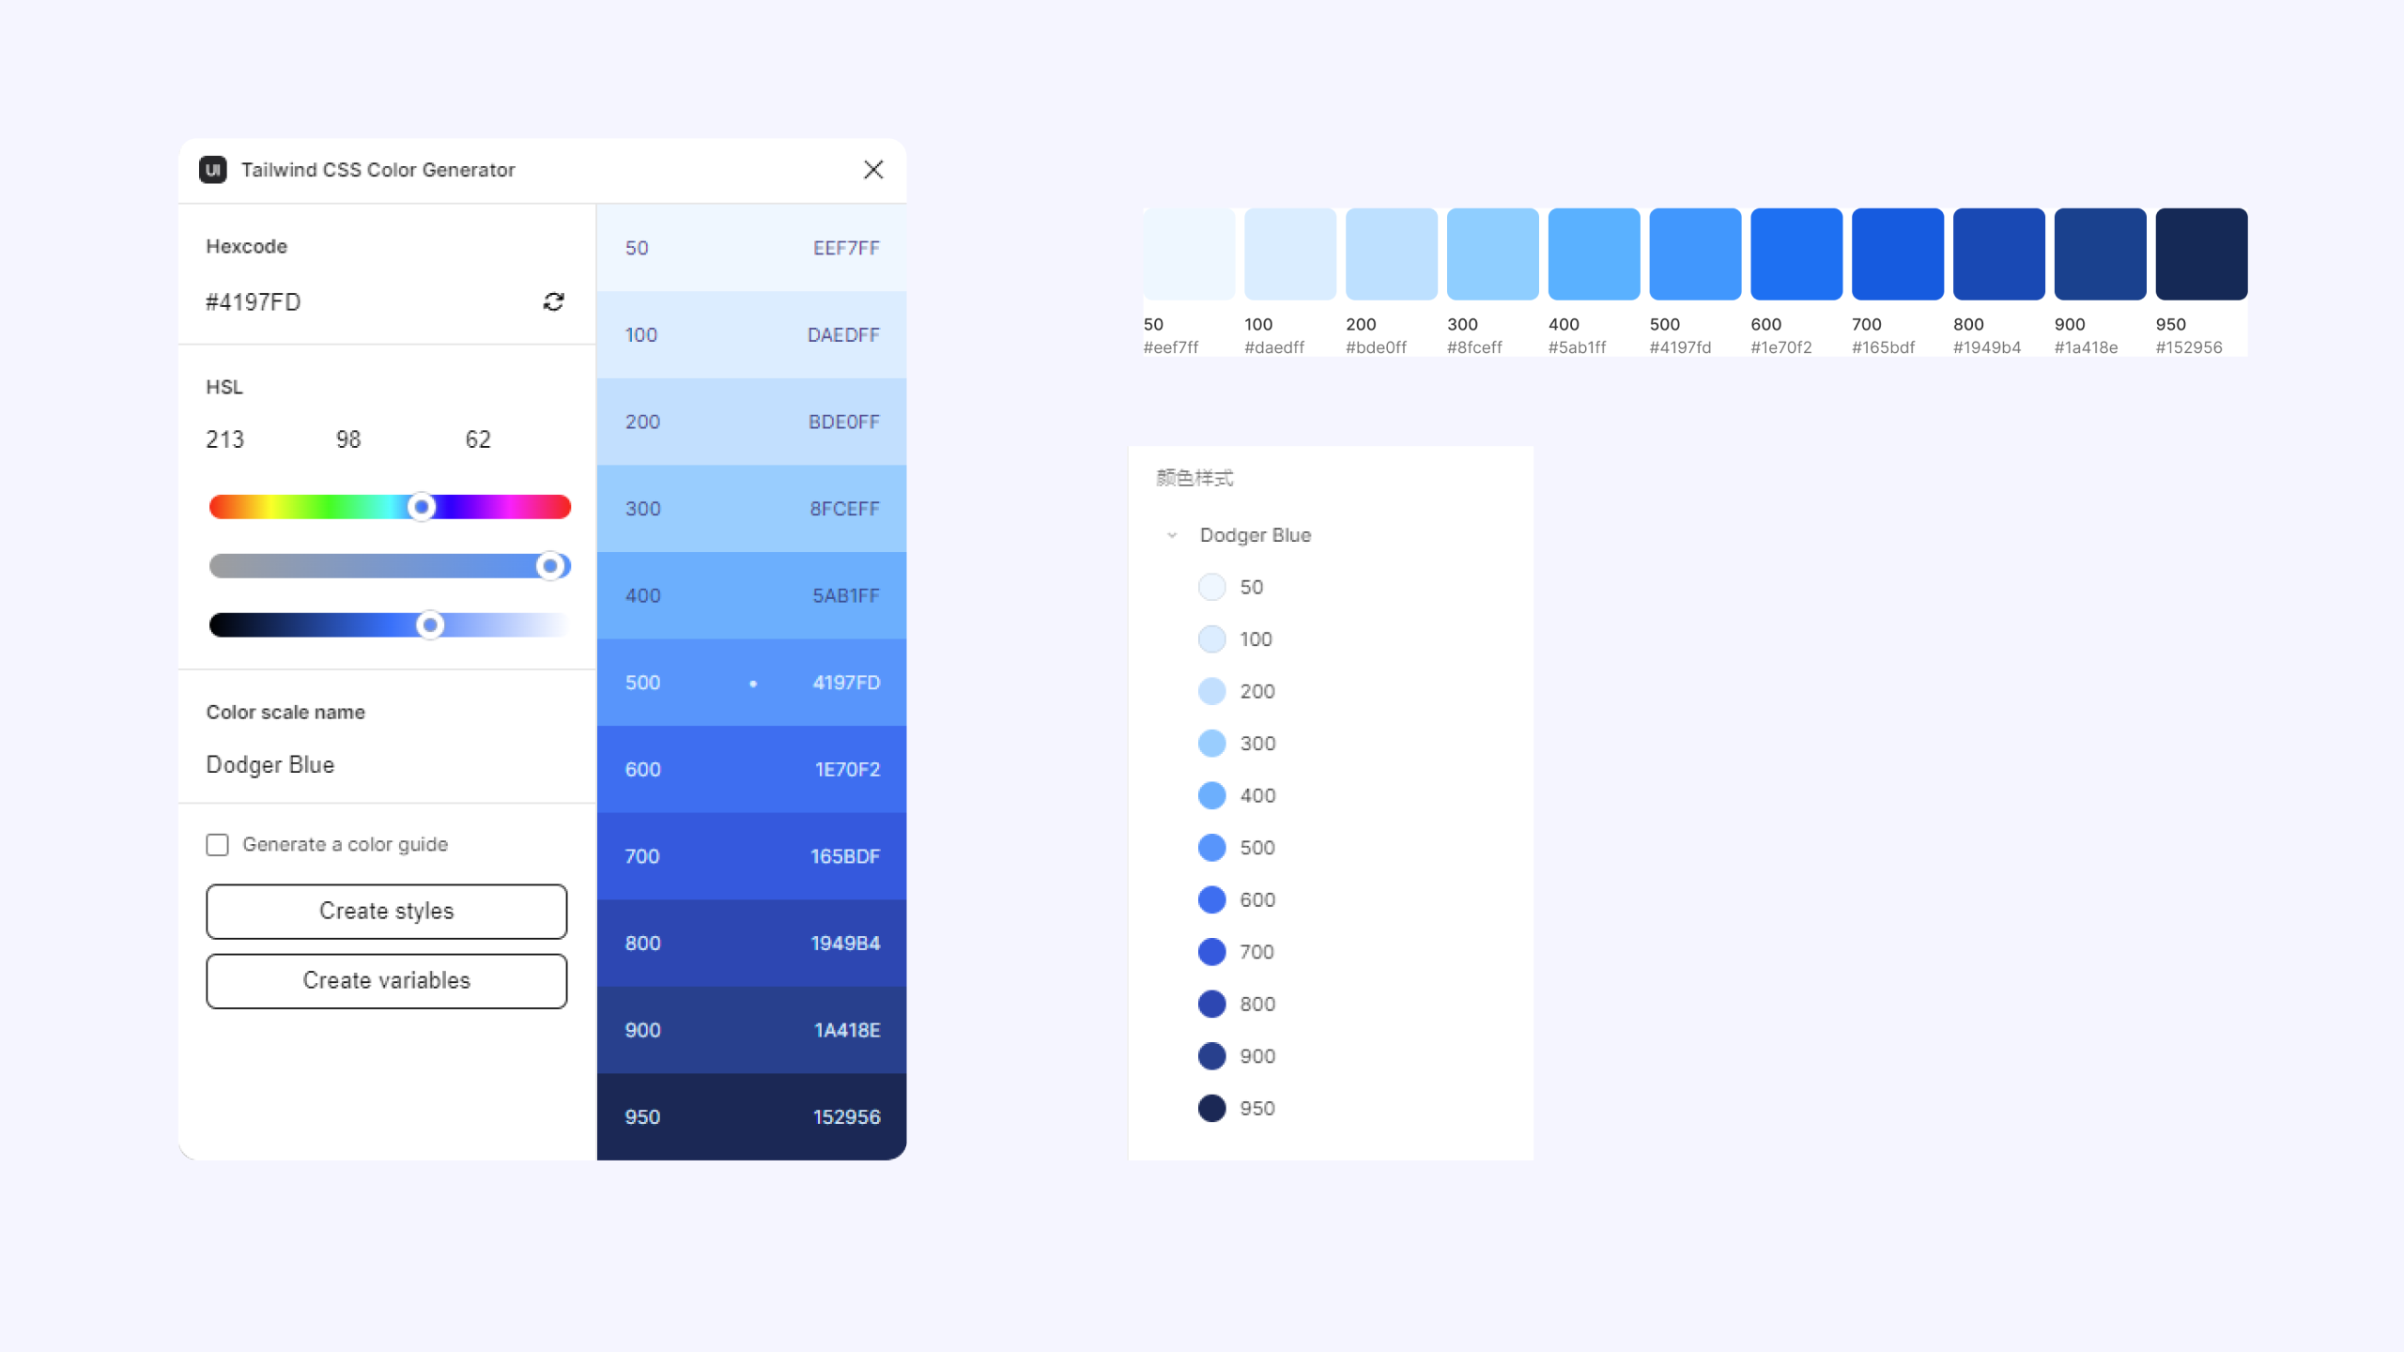Click the lightness slider handle
This screenshot has width=2404, height=1352.
pos(430,625)
